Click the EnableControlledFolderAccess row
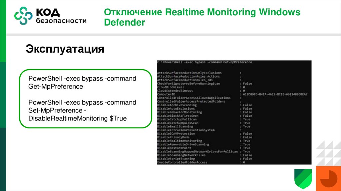This screenshot has width=341, height=191. (x=201, y=162)
